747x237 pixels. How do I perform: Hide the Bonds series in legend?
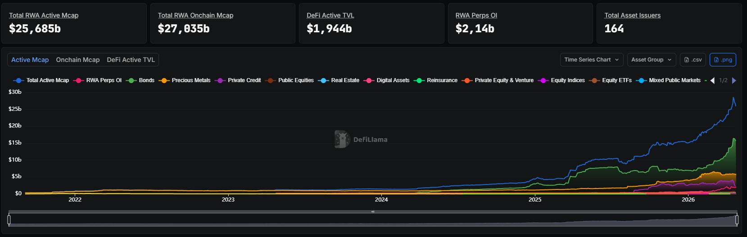click(x=140, y=80)
